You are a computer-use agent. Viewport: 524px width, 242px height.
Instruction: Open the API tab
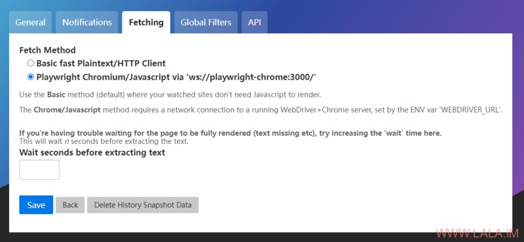[254, 22]
